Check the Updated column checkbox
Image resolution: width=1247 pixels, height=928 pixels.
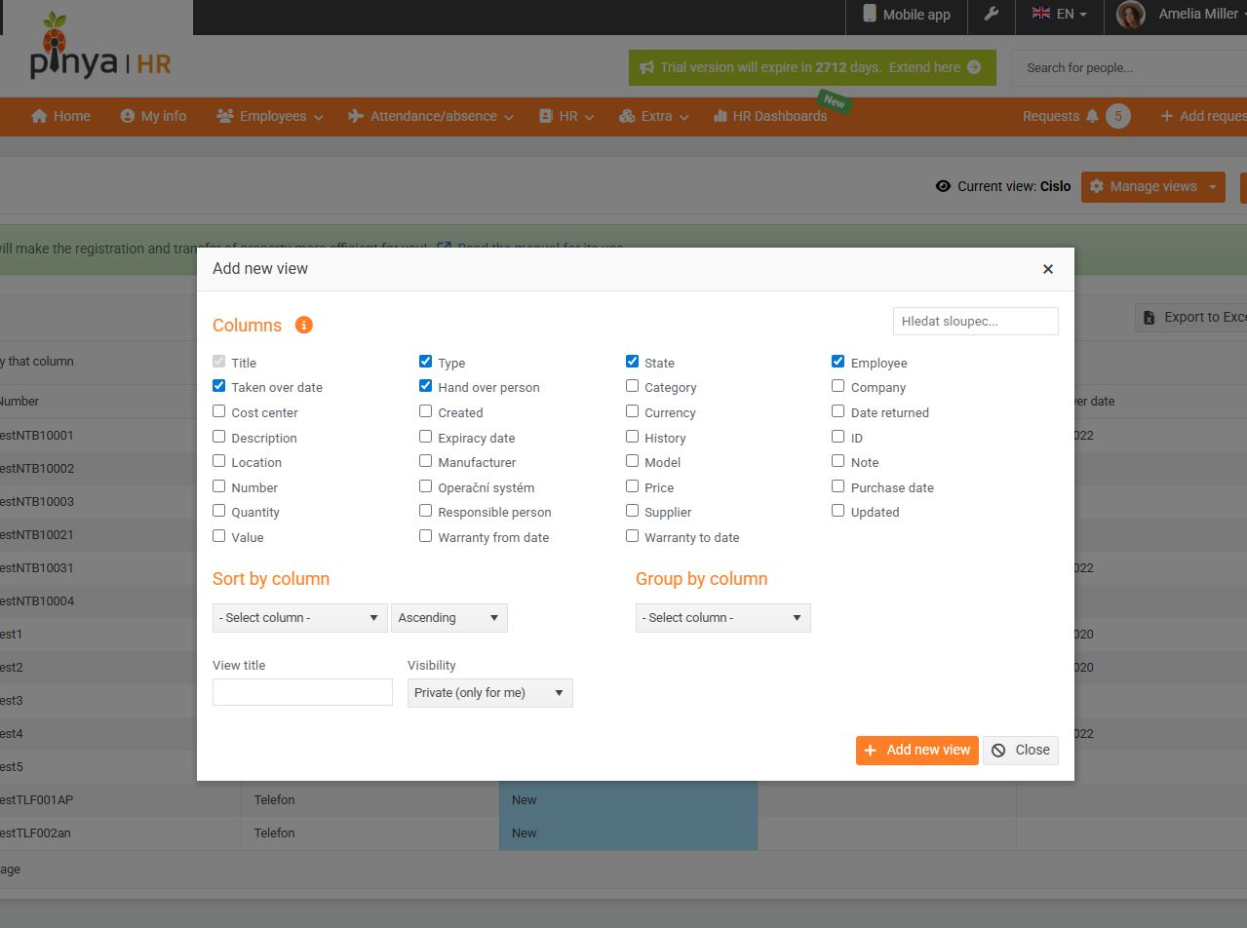click(x=838, y=511)
